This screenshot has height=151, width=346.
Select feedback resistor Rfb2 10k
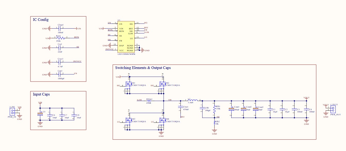coord(215,122)
